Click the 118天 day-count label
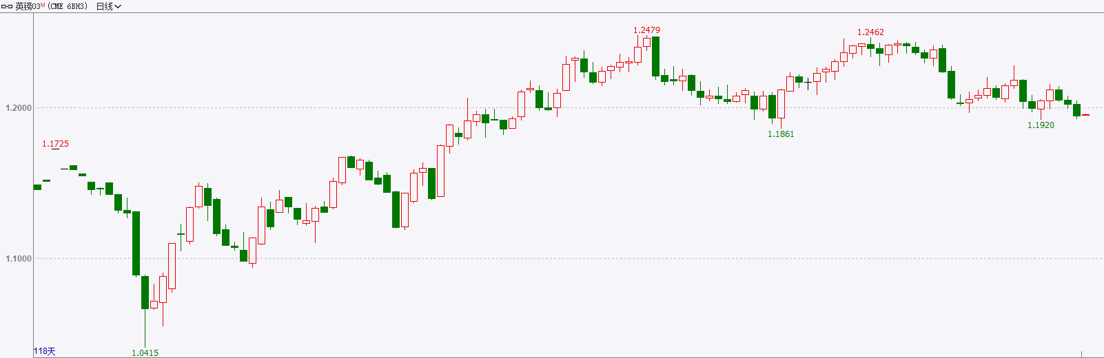This screenshot has width=1104, height=358. (45, 351)
